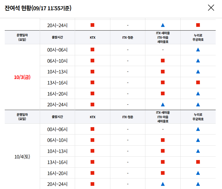Image resolution: width=222 pixels, height=189 pixels.
Task: Close the 잔여석 현황 popup with the X
Action: (211, 8)
